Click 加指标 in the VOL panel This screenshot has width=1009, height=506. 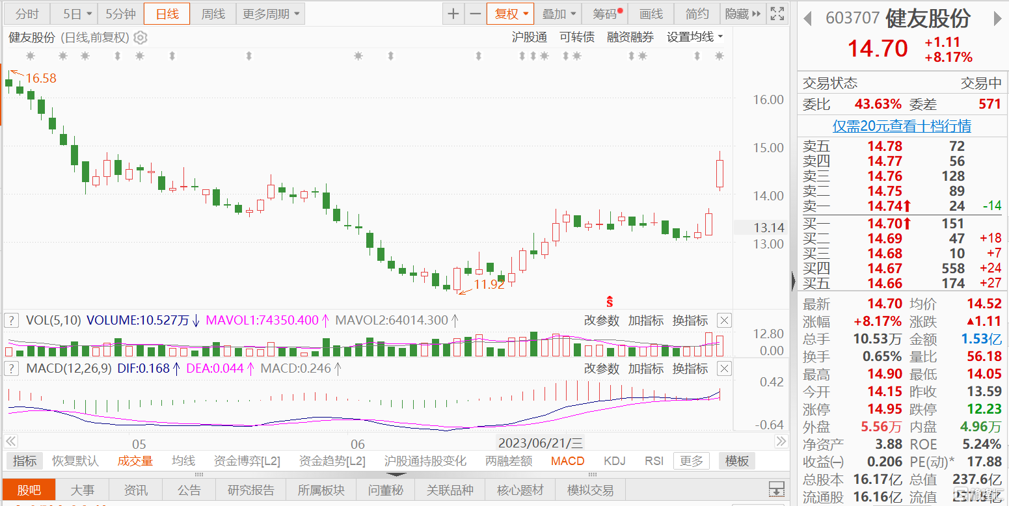(x=645, y=320)
